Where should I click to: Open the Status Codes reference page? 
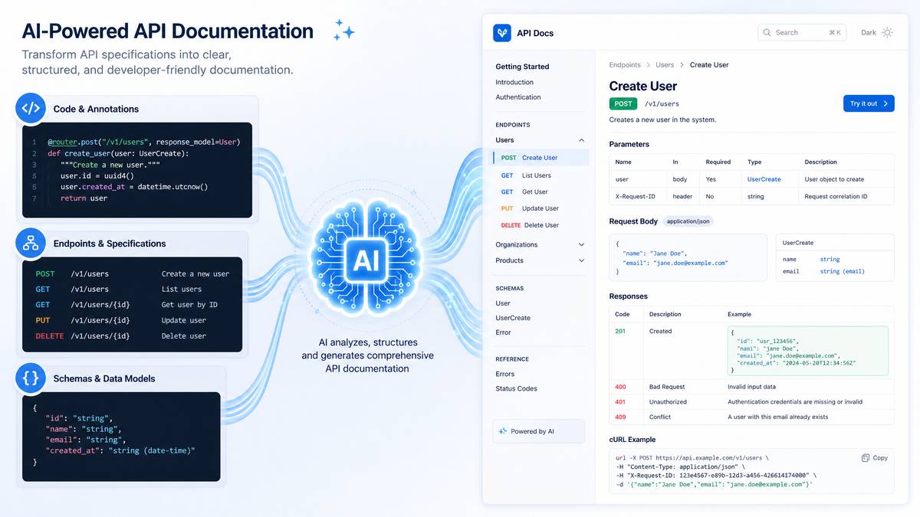click(x=516, y=388)
